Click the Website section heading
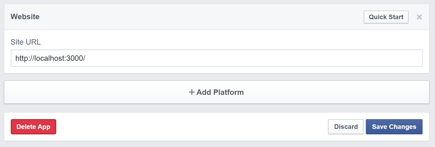The image size is (435, 147). pyautogui.click(x=25, y=17)
